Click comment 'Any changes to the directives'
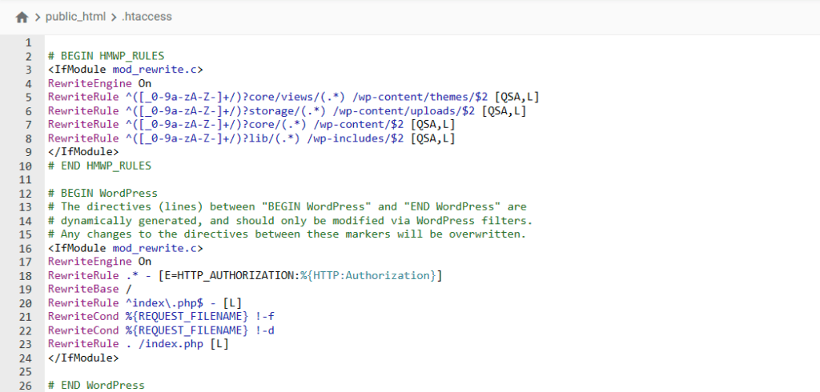820x392 pixels. pos(287,234)
